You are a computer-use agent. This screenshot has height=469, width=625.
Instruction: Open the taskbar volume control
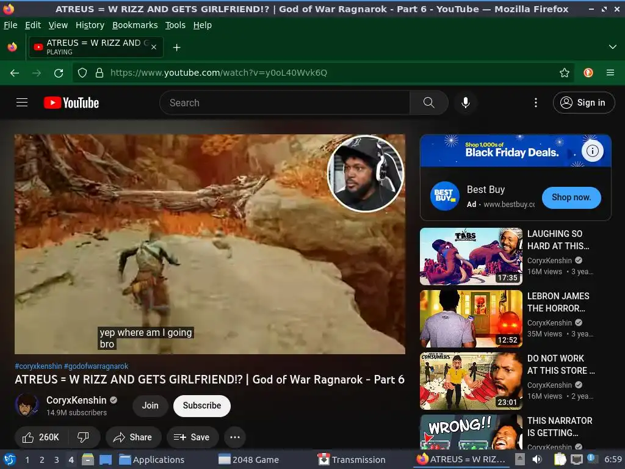(537, 459)
